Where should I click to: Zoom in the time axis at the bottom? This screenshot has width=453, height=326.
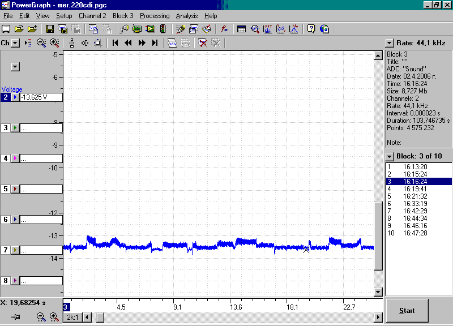point(54,317)
